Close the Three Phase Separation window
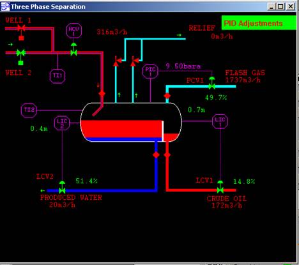299x265 pixels. (291, 6)
